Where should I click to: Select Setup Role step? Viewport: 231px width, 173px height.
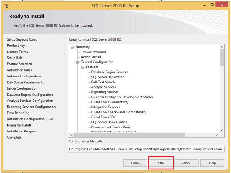coord(15,58)
